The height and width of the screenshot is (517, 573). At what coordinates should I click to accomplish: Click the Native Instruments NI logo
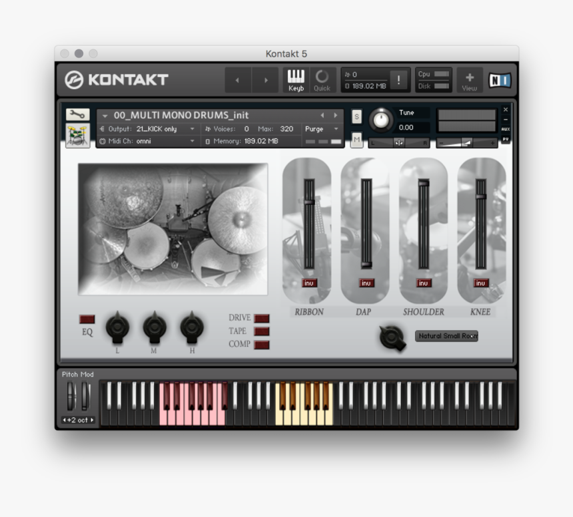click(x=500, y=80)
